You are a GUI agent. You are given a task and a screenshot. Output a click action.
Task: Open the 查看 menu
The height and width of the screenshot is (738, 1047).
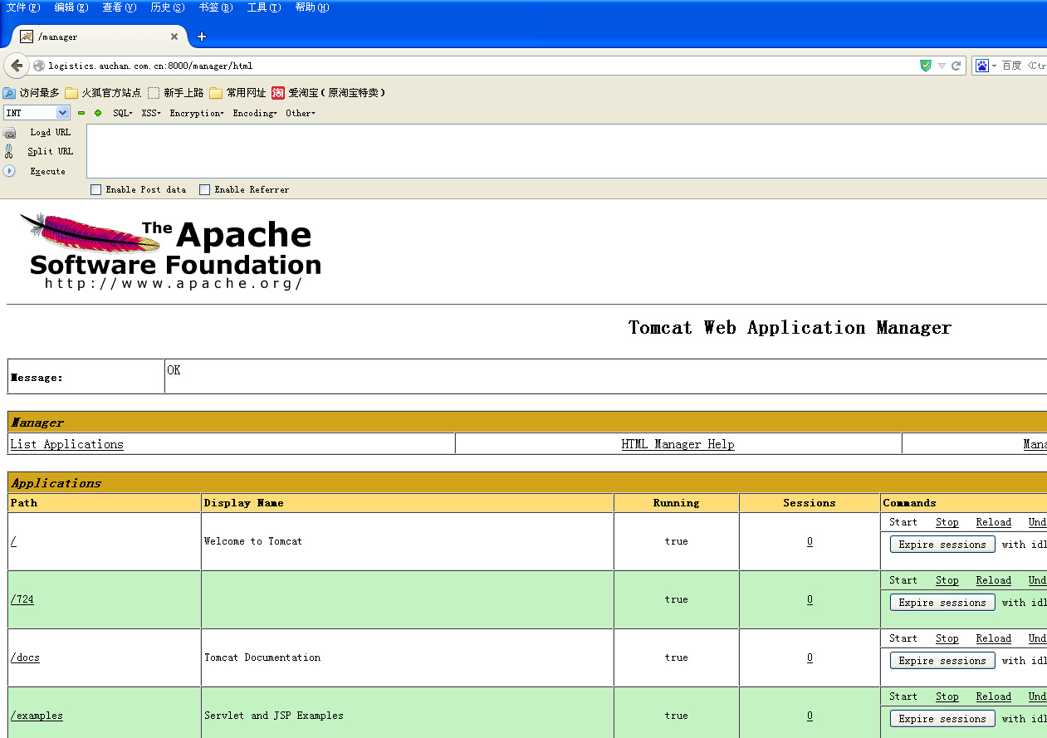pyautogui.click(x=120, y=7)
